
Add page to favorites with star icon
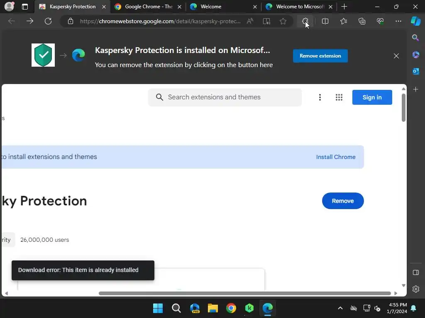coord(283,21)
